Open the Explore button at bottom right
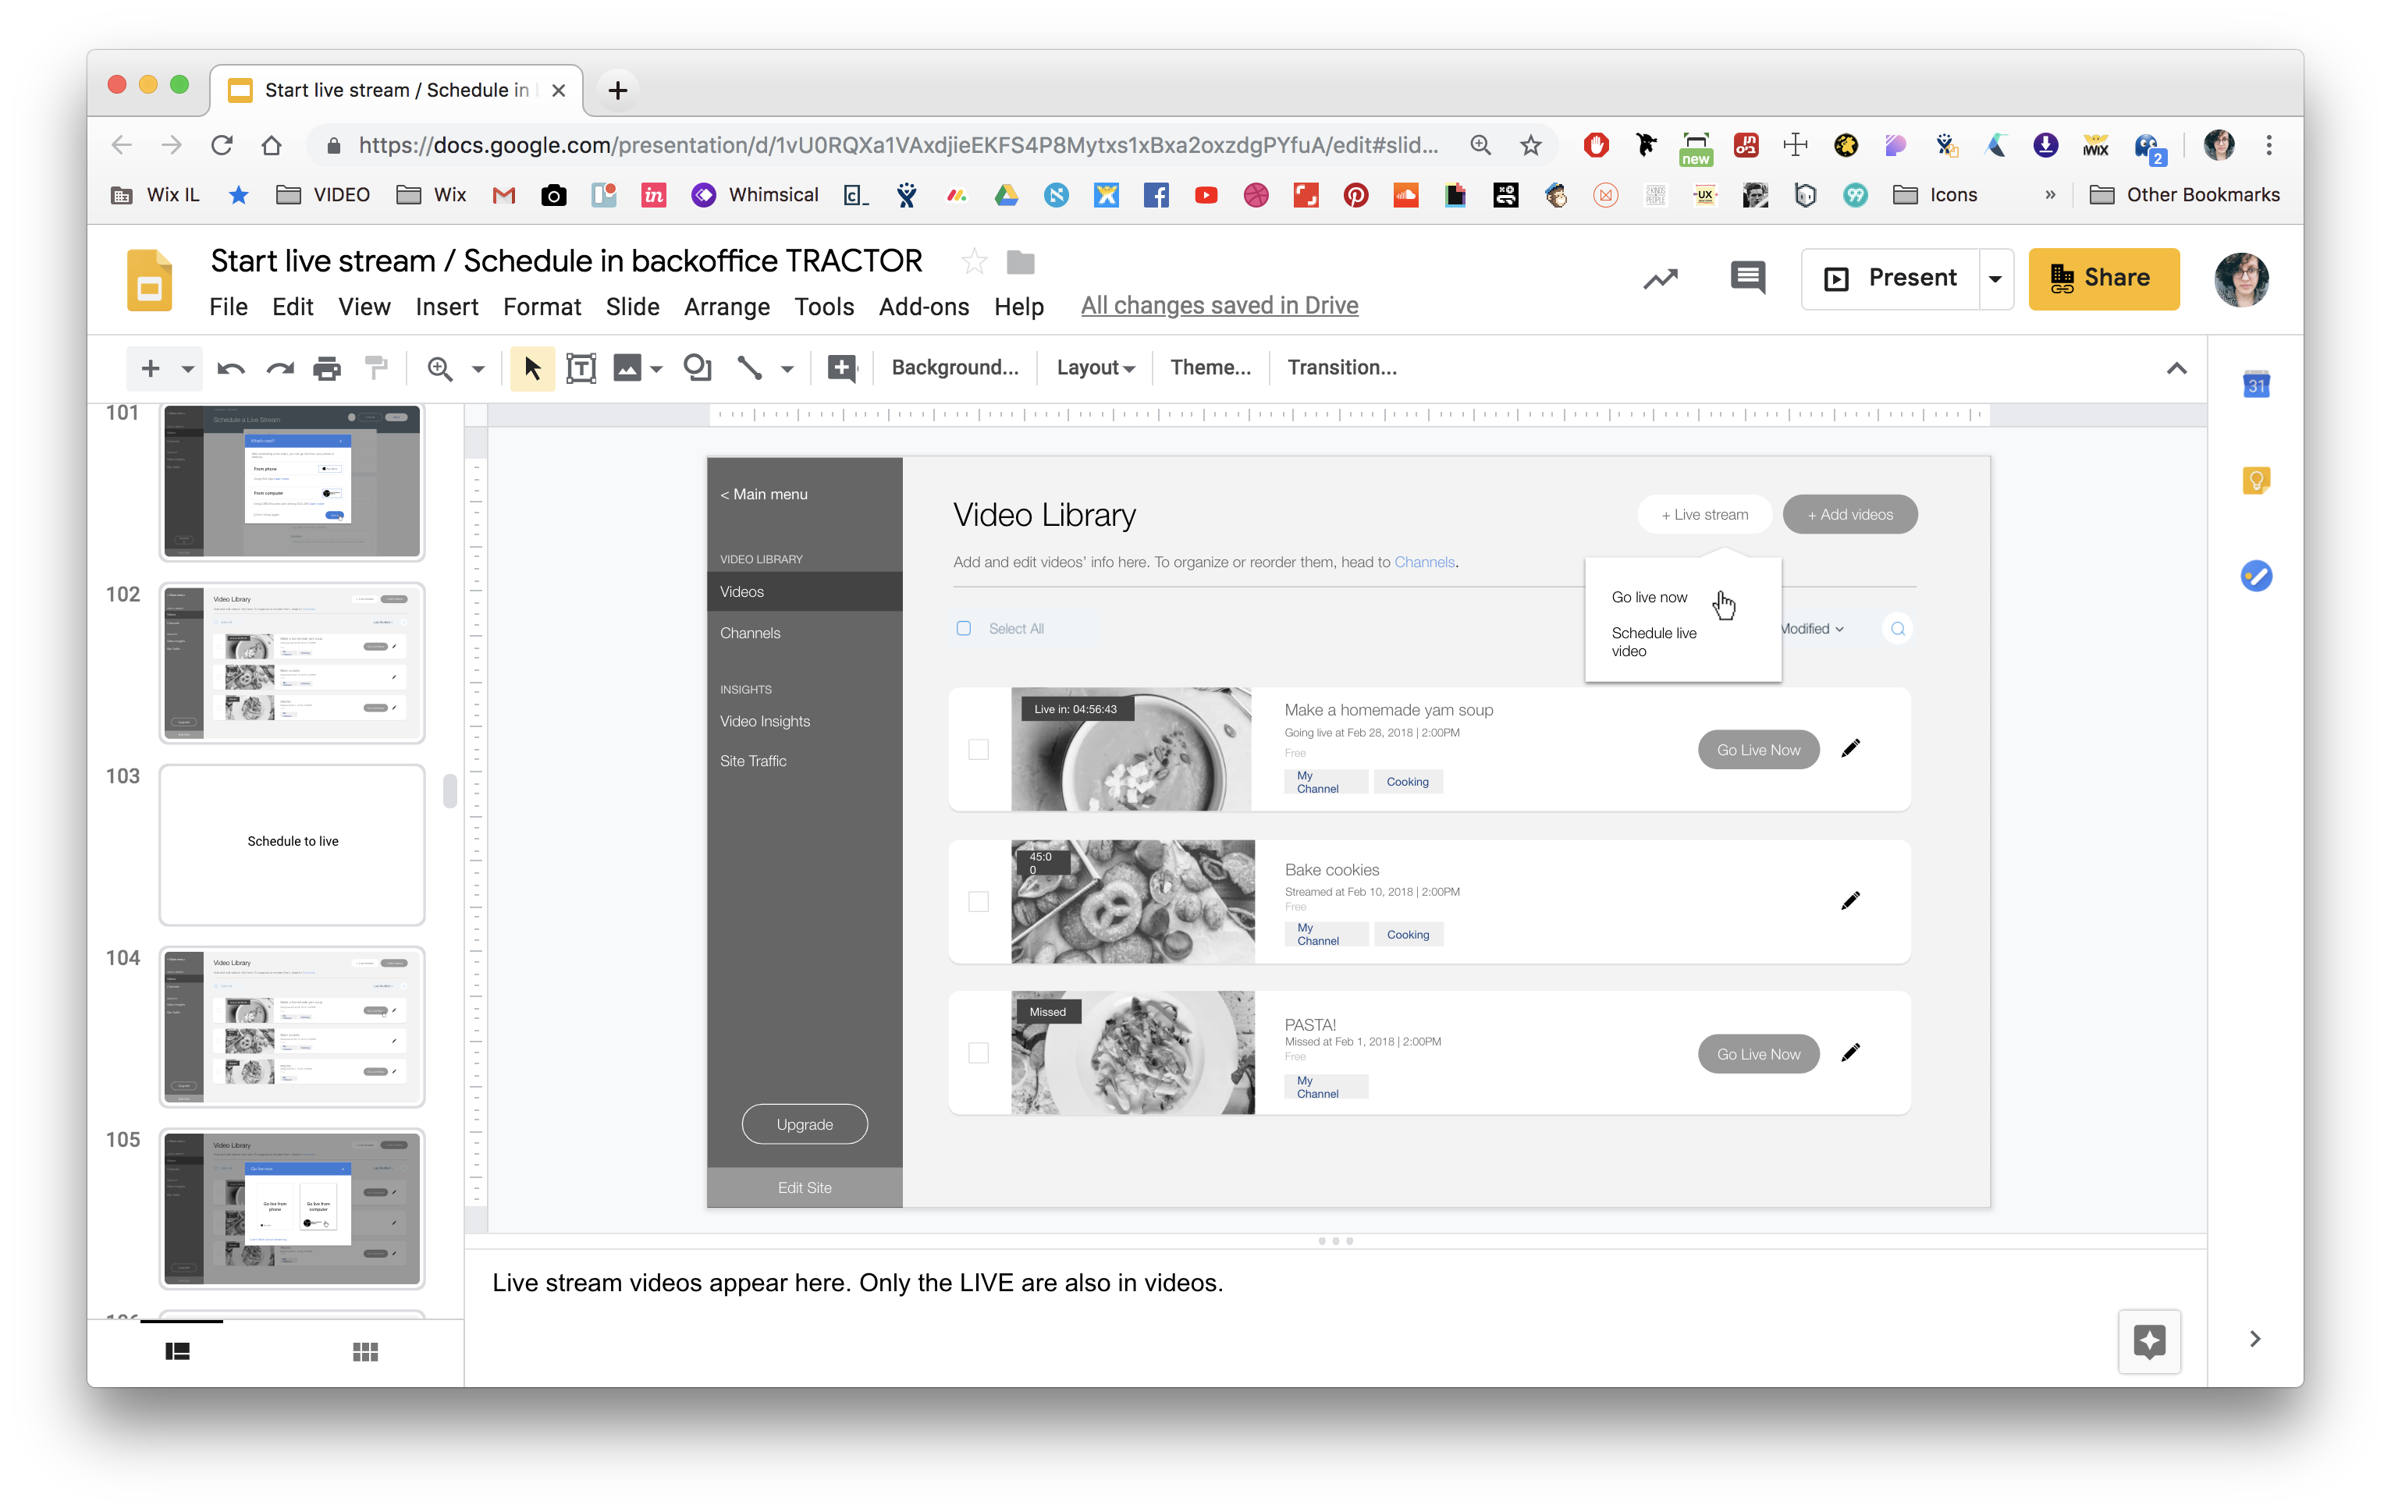 coord(2149,1341)
